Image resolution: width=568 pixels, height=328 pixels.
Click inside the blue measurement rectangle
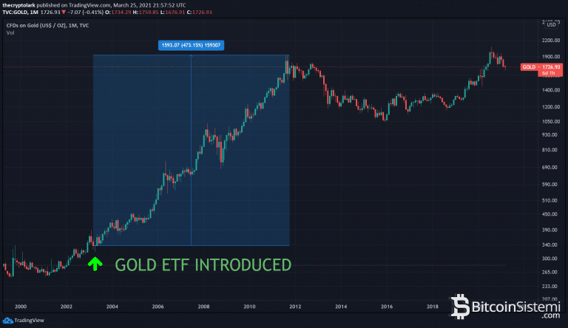pyautogui.click(x=148, y=148)
